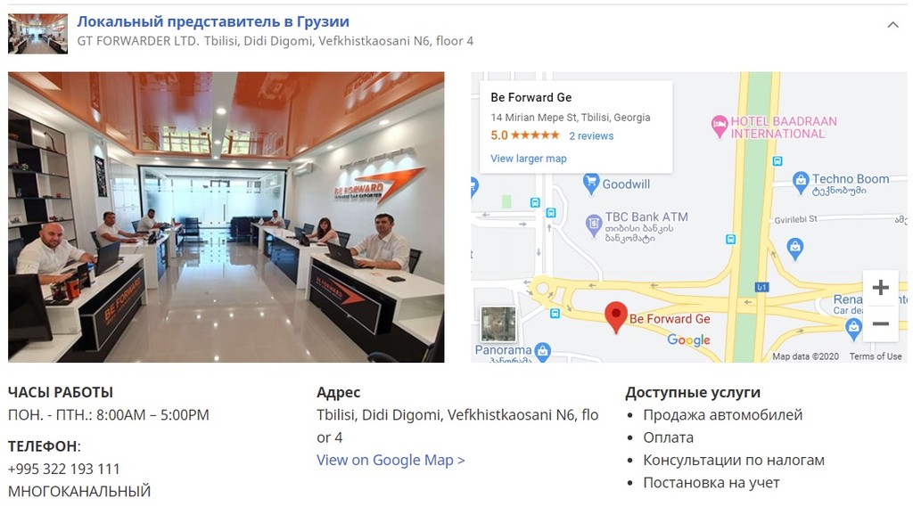Open the office thumbnail beside the heading
This screenshot has height=507, width=913.
tap(37, 34)
